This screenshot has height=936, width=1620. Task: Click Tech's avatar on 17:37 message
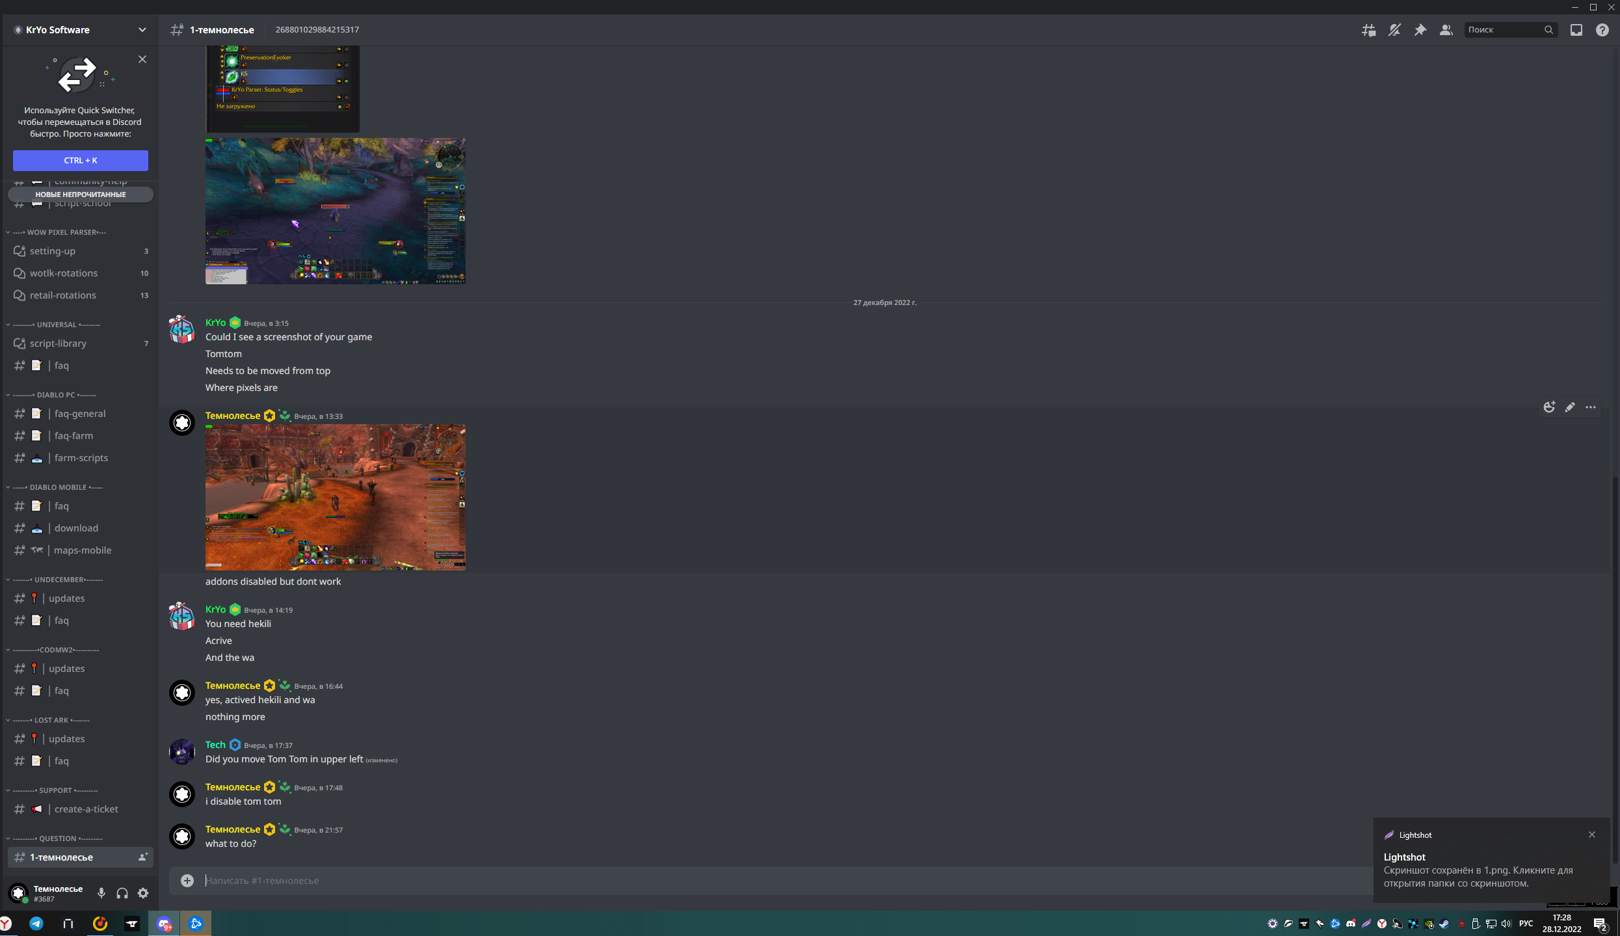click(x=182, y=752)
